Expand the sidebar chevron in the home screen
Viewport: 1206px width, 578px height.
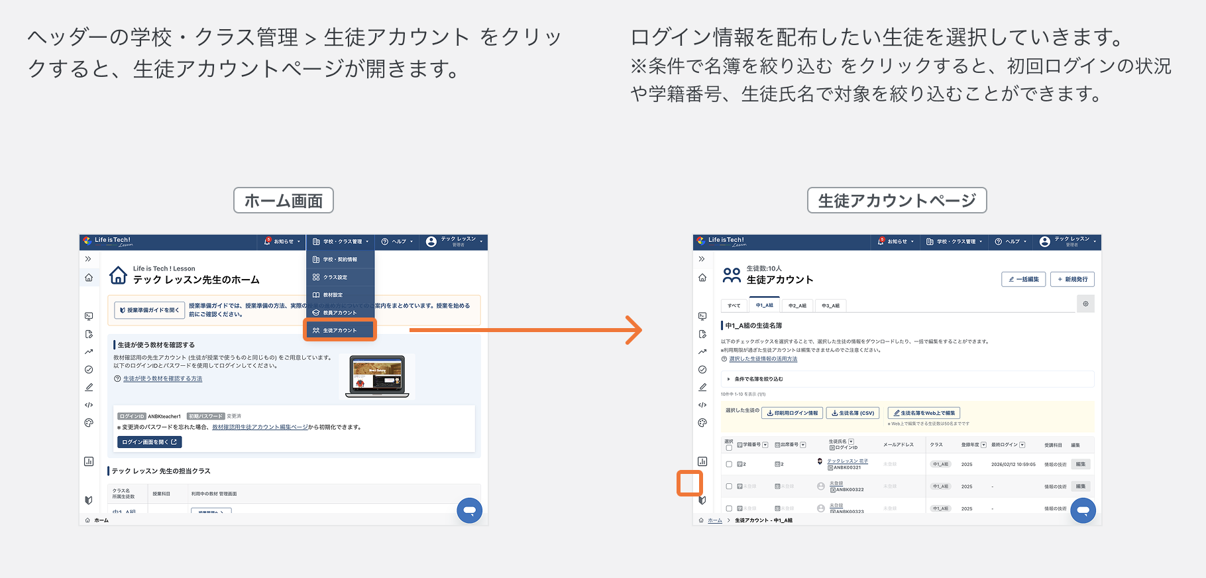[x=88, y=259]
